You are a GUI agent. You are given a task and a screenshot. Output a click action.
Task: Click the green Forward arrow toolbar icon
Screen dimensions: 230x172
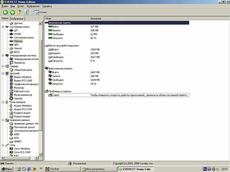tap(13, 12)
